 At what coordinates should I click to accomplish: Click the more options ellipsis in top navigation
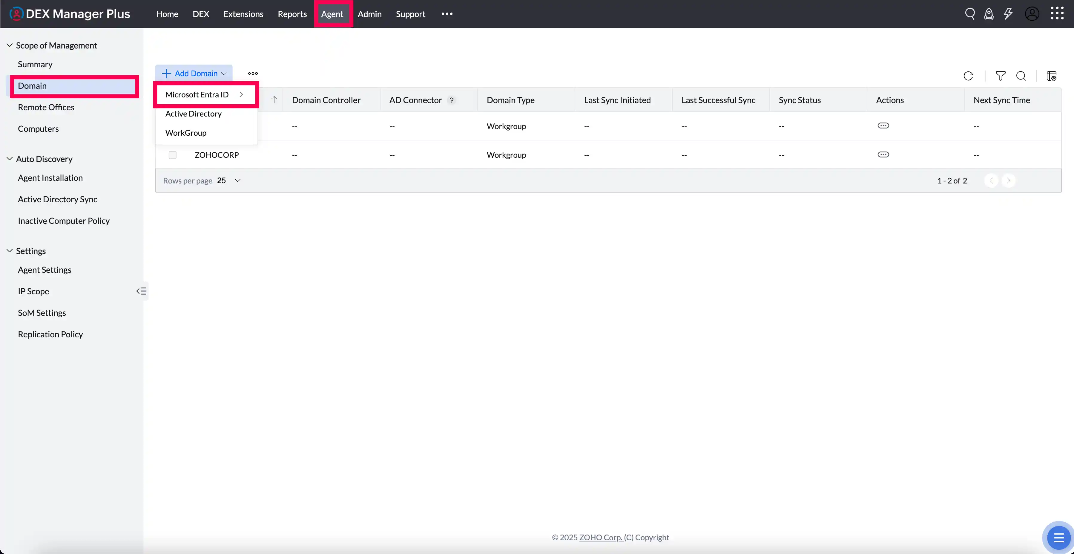447,14
